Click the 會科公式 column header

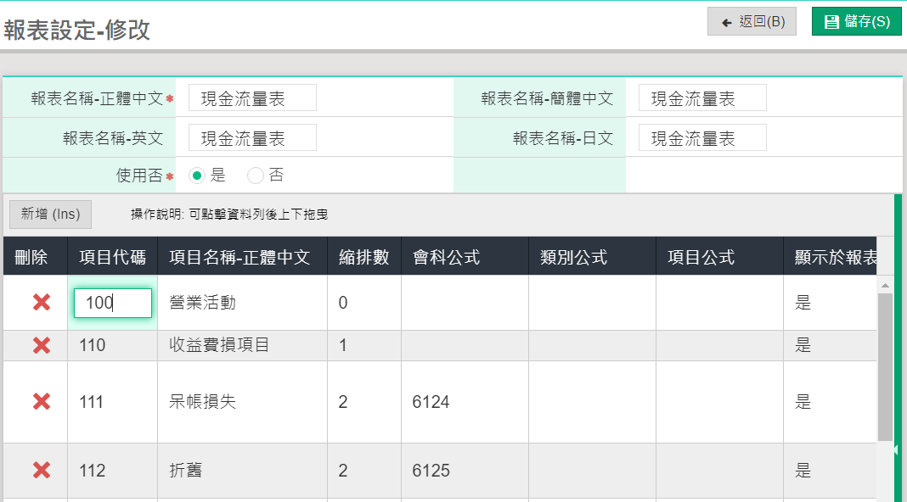(447, 257)
